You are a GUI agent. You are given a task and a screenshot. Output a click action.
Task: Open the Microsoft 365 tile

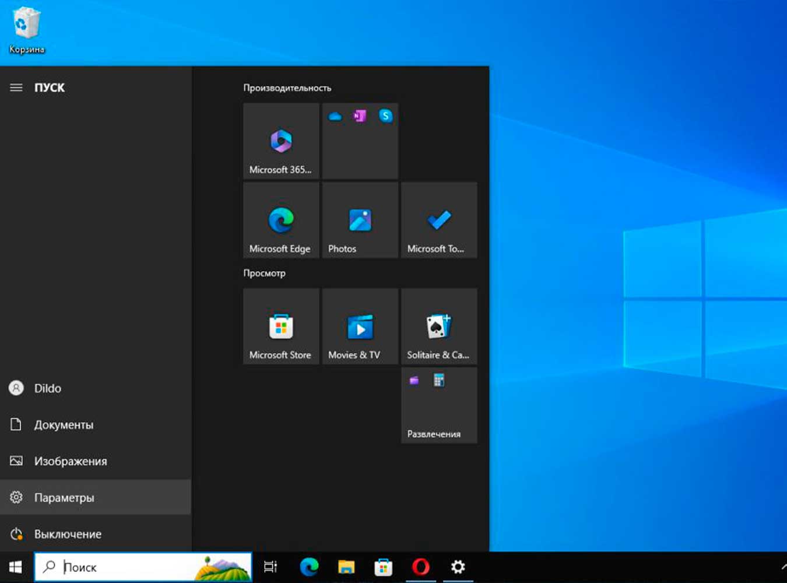click(x=281, y=141)
